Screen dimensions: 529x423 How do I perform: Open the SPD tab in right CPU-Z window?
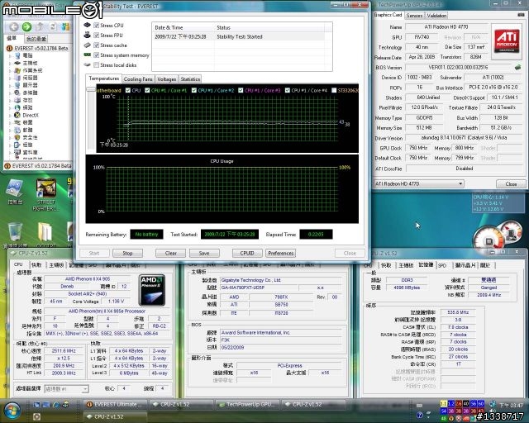[x=442, y=265]
